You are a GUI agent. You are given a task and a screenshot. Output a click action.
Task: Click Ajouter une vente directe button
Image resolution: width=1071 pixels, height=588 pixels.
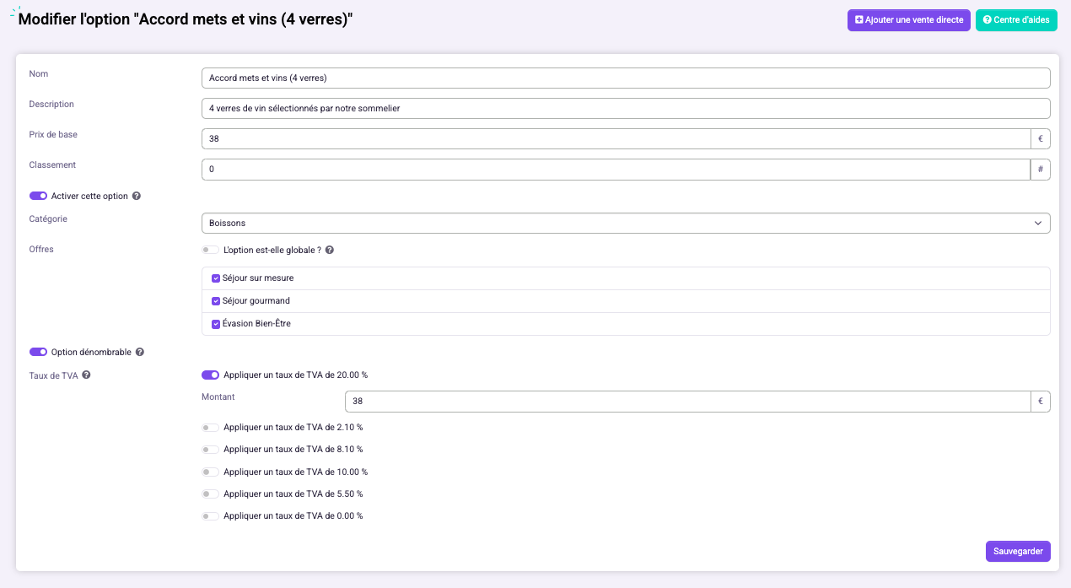(908, 20)
